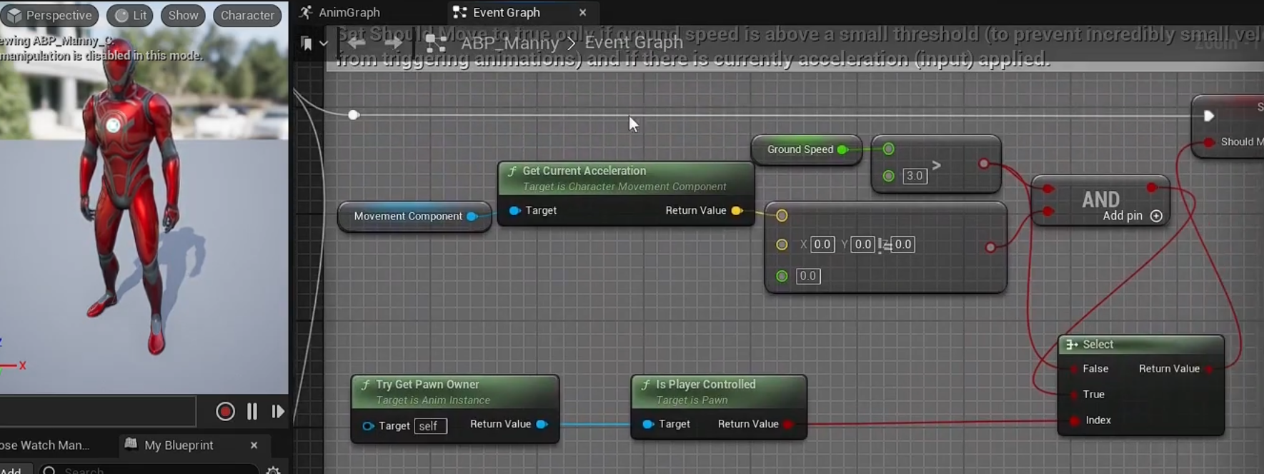This screenshot has width=1264, height=474.
Task: Click the False pin on Select node
Action: tap(1074, 369)
